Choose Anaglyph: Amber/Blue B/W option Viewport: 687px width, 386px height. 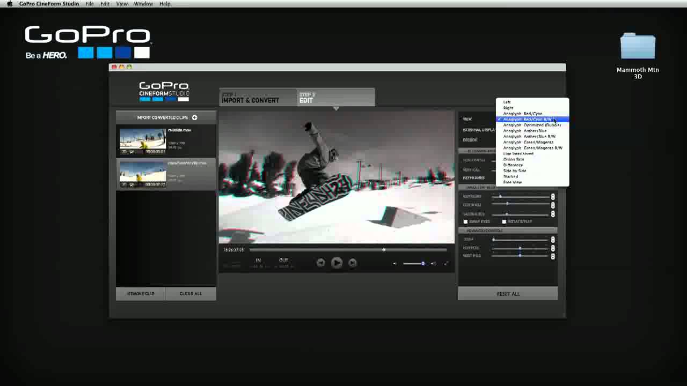click(x=532, y=136)
